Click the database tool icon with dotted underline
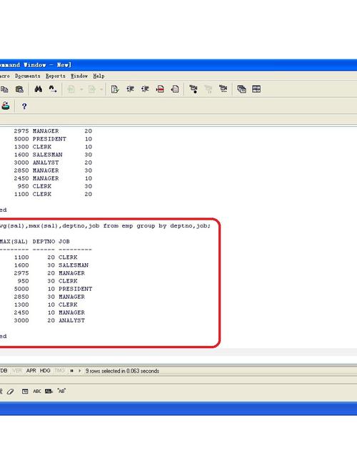 tap(223, 89)
